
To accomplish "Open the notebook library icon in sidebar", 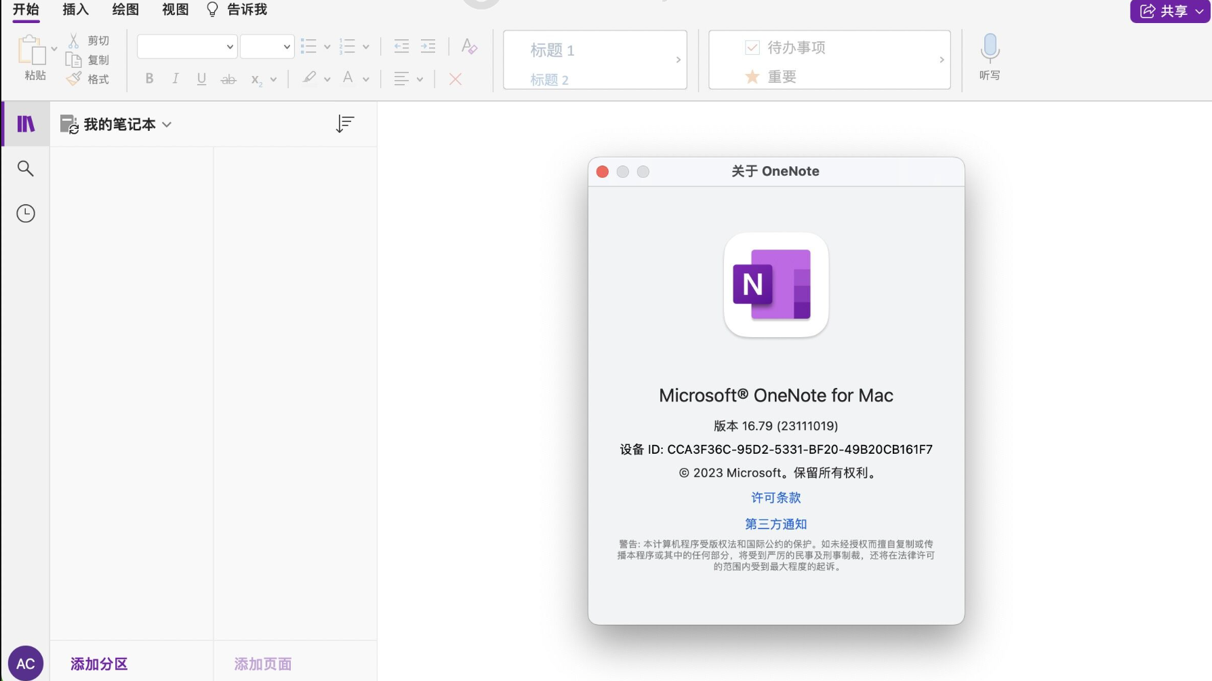I will click(25, 123).
